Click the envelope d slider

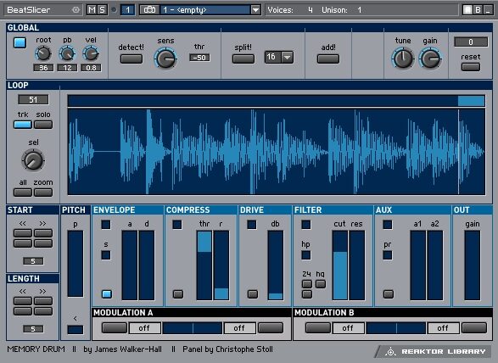[147, 265]
